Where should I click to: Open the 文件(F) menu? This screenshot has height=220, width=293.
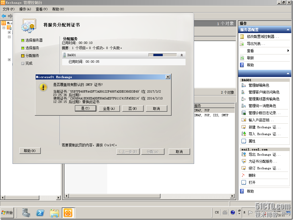[x=9, y=9]
